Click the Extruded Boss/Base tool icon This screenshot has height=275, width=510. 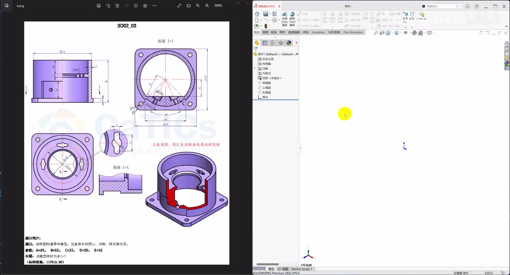(284, 14)
